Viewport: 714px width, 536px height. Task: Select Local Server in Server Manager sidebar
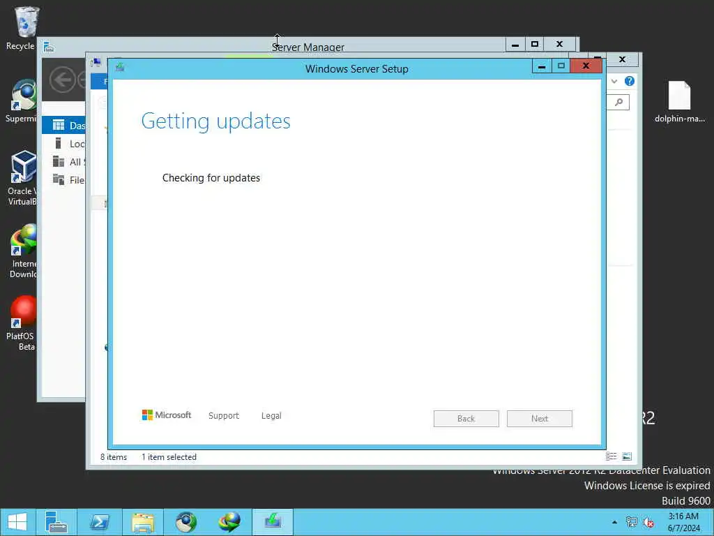pyautogui.click(x=63, y=144)
